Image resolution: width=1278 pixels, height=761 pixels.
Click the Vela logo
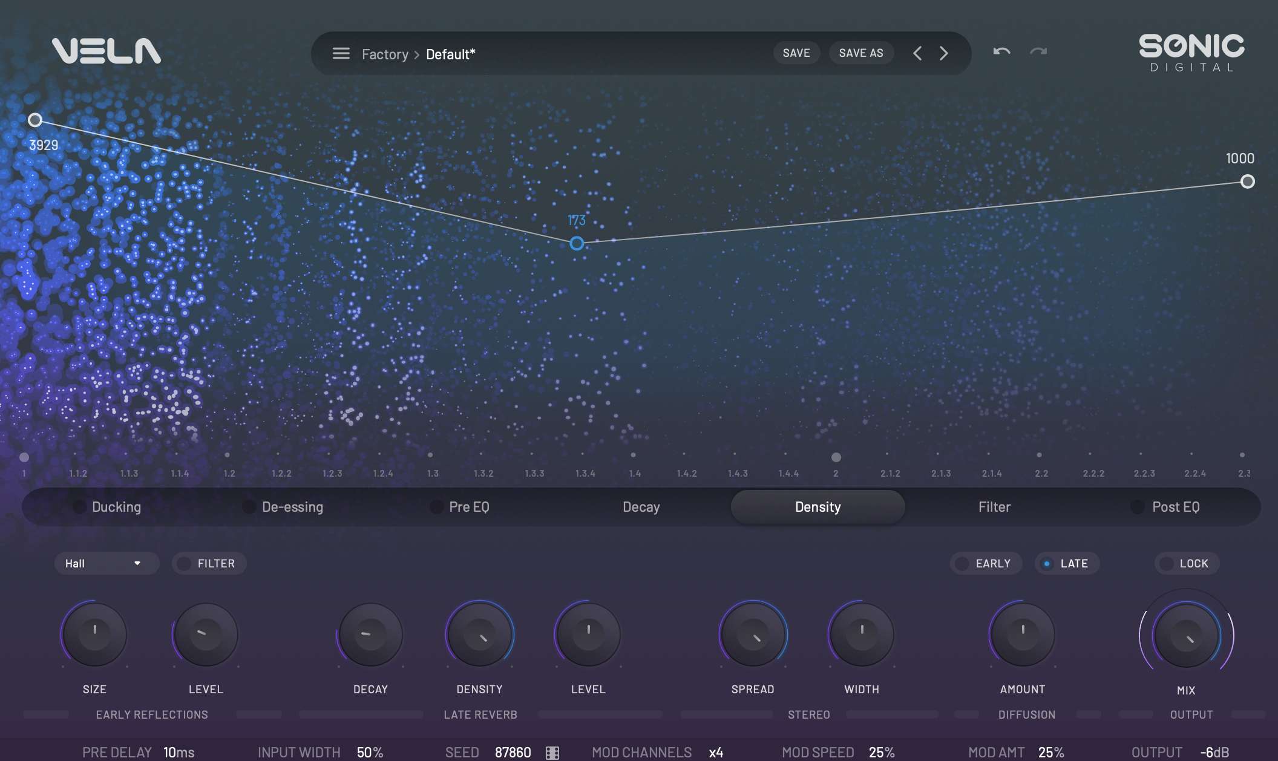tap(106, 51)
